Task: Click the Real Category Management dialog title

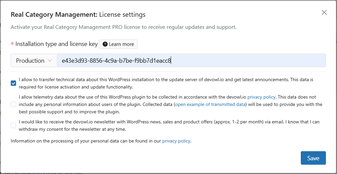Action: point(78,15)
